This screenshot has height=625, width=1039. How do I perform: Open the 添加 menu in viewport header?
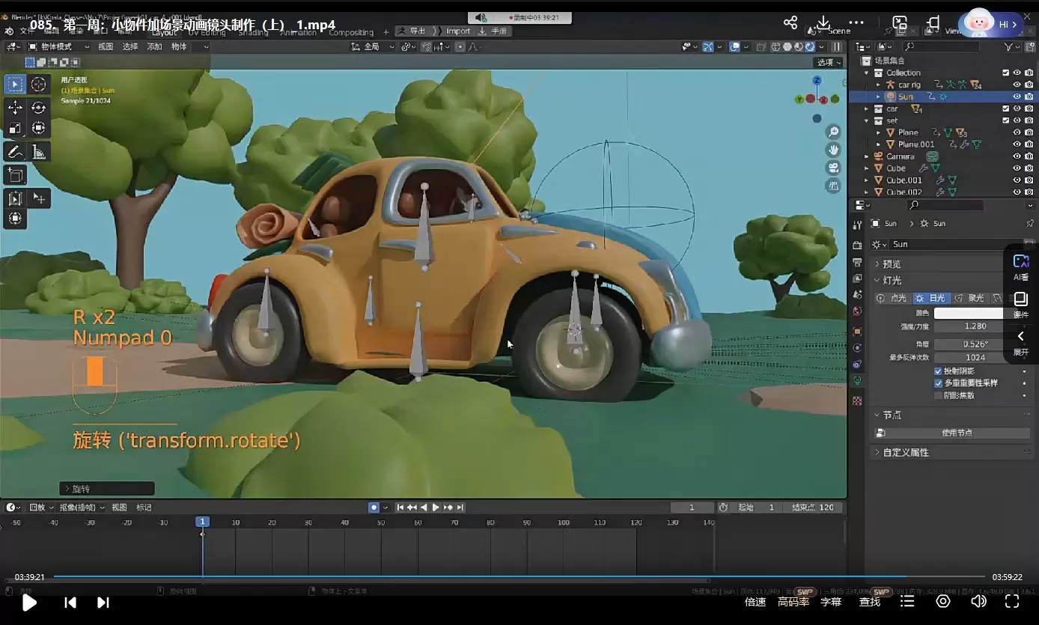coord(154,46)
